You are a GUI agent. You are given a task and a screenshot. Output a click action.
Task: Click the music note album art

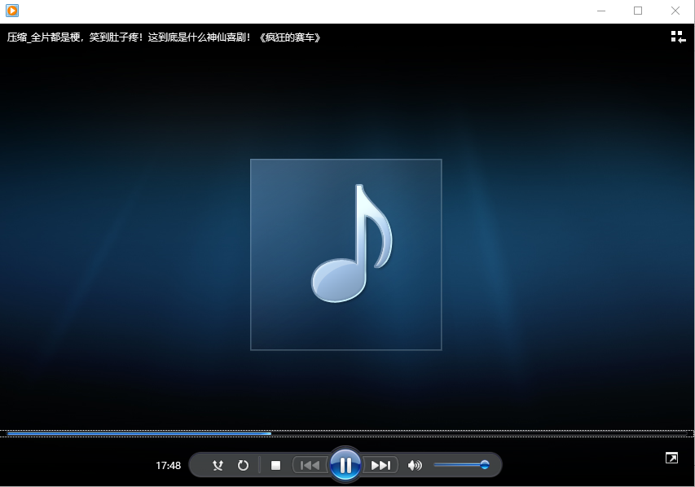(x=345, y=254)
